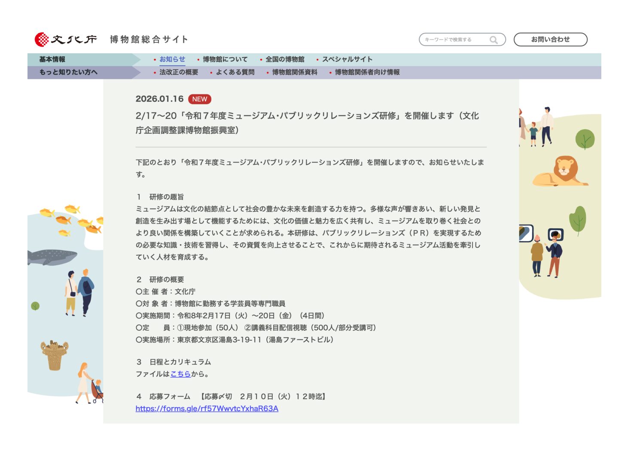The image size is (643, 454).
Task: Click the woman pushing stroller illustration
Action: pyautogui.click(x=89, y=383)
